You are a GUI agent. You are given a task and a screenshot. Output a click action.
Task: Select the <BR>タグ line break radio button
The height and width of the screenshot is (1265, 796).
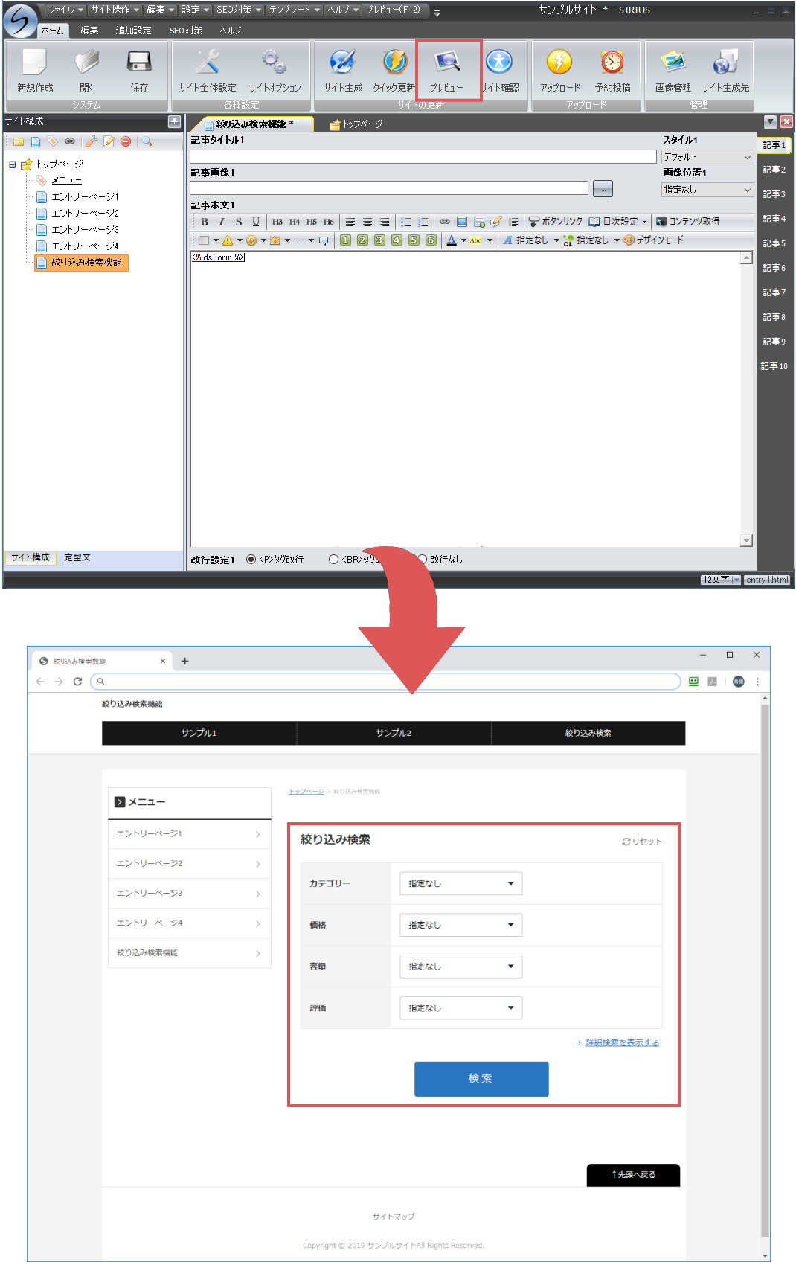[x=333, y=560]
